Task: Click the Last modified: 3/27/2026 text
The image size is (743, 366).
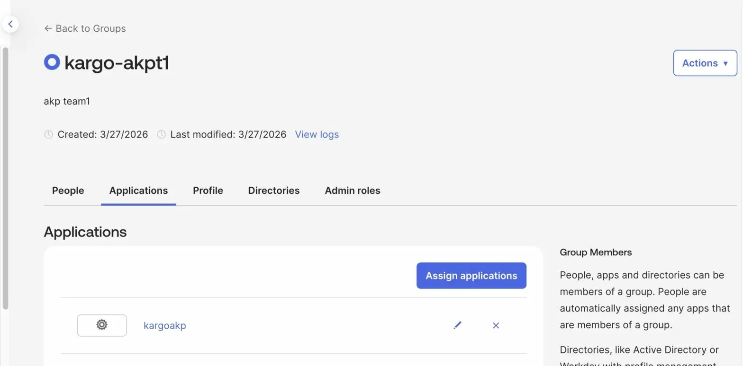Action: (x=228, y=134)
